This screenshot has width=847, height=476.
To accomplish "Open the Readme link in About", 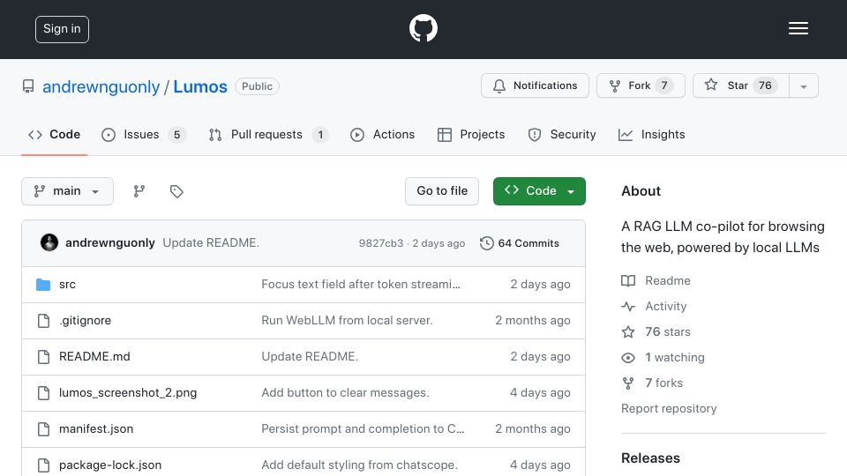I will pos(656,280).
